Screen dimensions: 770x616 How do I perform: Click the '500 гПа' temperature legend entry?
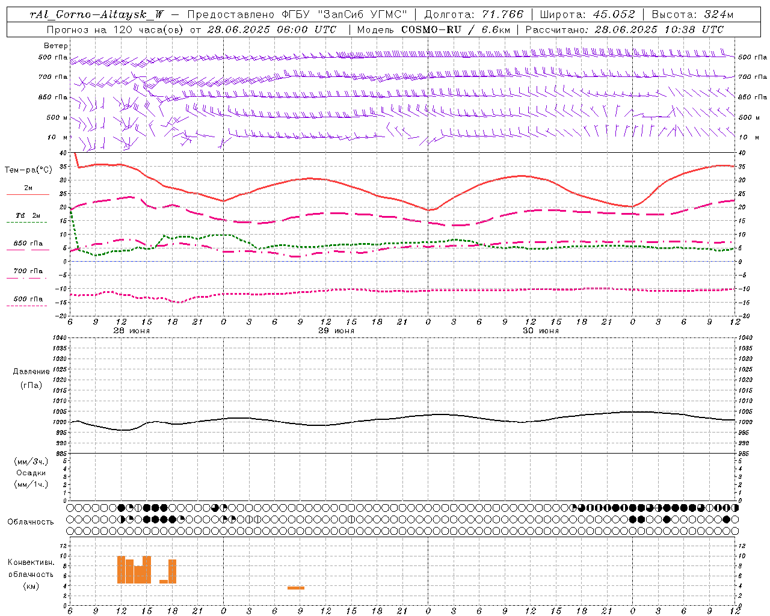(28, 299)
